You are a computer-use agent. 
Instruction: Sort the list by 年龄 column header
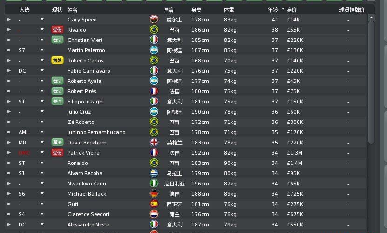[273, 10]
